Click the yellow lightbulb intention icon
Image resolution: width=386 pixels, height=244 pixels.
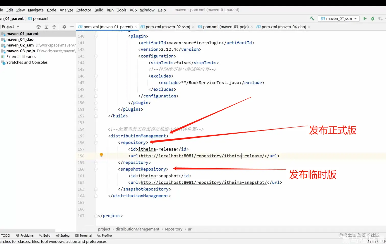(101, 155)
